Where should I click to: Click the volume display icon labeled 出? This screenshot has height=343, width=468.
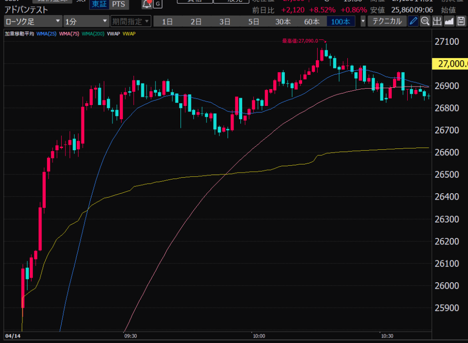(437, 21)
